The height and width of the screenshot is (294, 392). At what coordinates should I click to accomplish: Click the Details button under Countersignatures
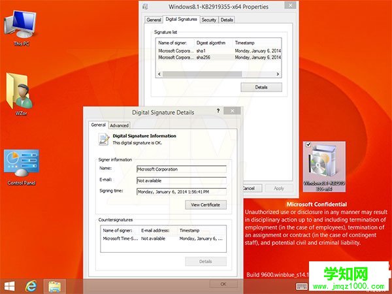click(x=206, y=261)
